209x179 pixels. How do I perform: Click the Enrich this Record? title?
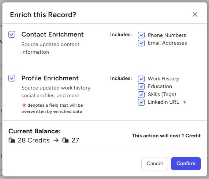click(43, 15)
